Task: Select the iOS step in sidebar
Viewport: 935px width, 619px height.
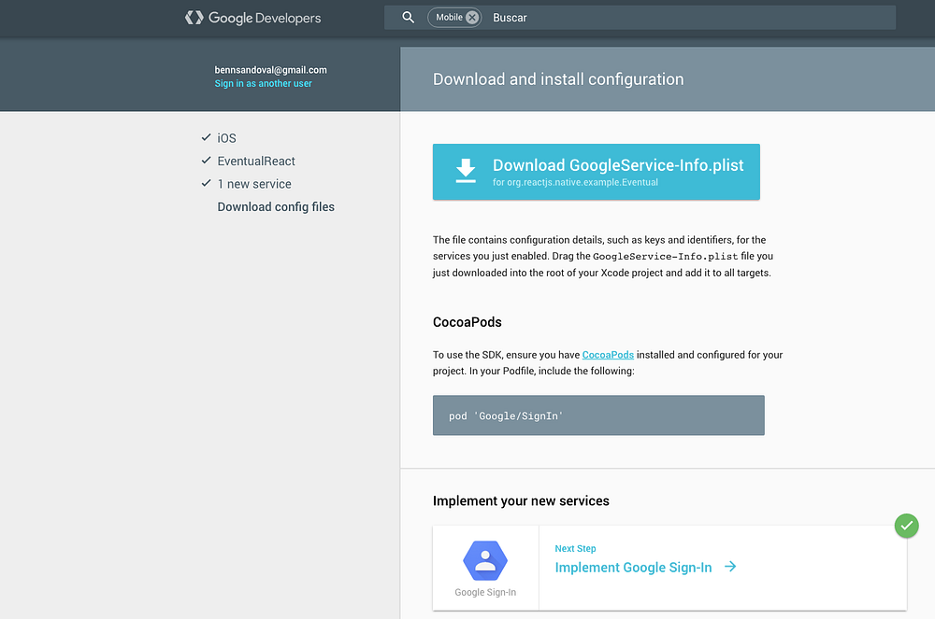Action: tap(226, 138)
